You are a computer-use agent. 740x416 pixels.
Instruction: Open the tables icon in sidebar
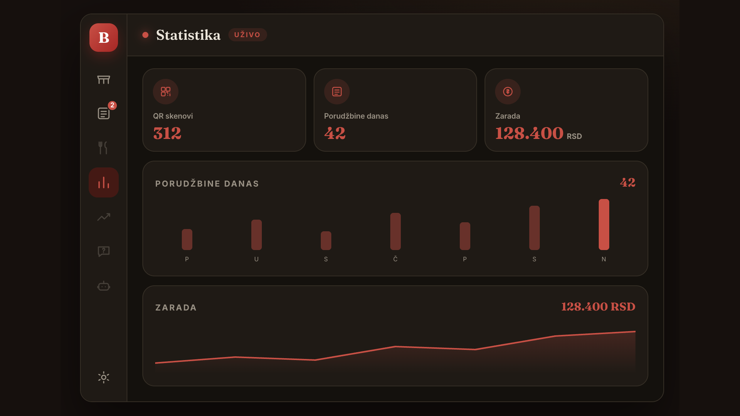pos(104,79)
